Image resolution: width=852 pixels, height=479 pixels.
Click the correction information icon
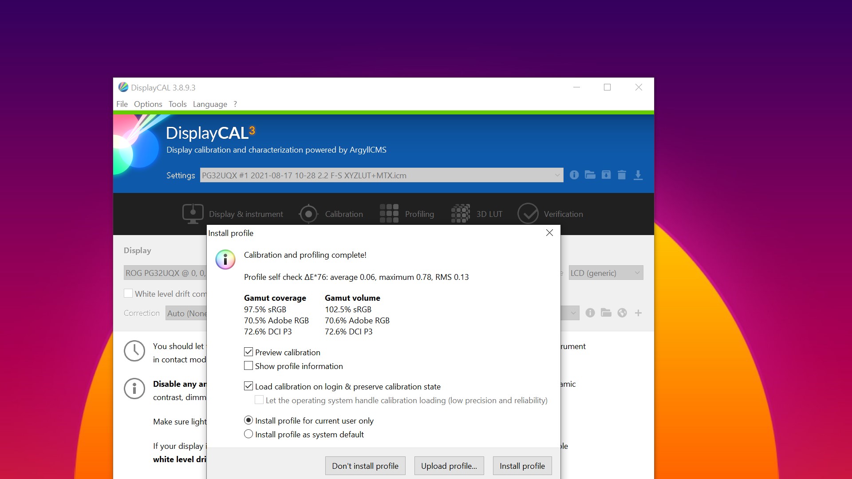pos(590,313)
